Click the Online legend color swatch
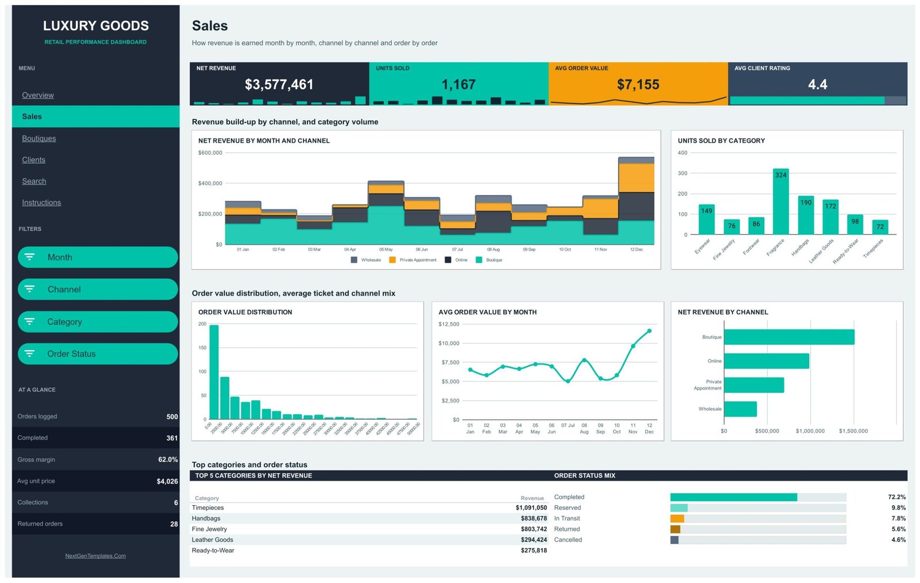This screenshot has width=920, height=583. 448,260
